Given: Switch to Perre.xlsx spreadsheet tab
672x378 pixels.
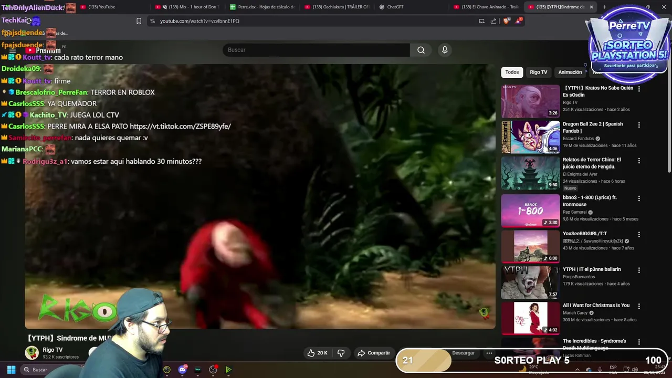Looking at the screenshot, I should click(262, 7).
